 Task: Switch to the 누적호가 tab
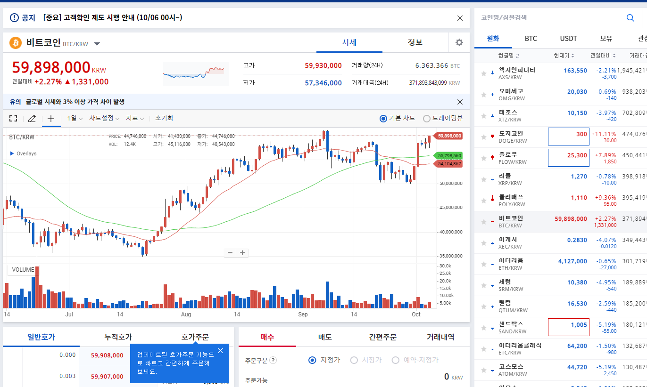pyautogui.click(x=118, y=337)
